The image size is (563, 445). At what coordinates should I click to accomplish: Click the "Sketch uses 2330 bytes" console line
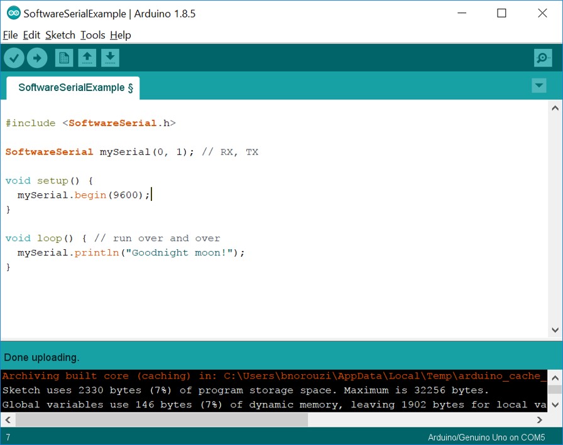[245, 390]
